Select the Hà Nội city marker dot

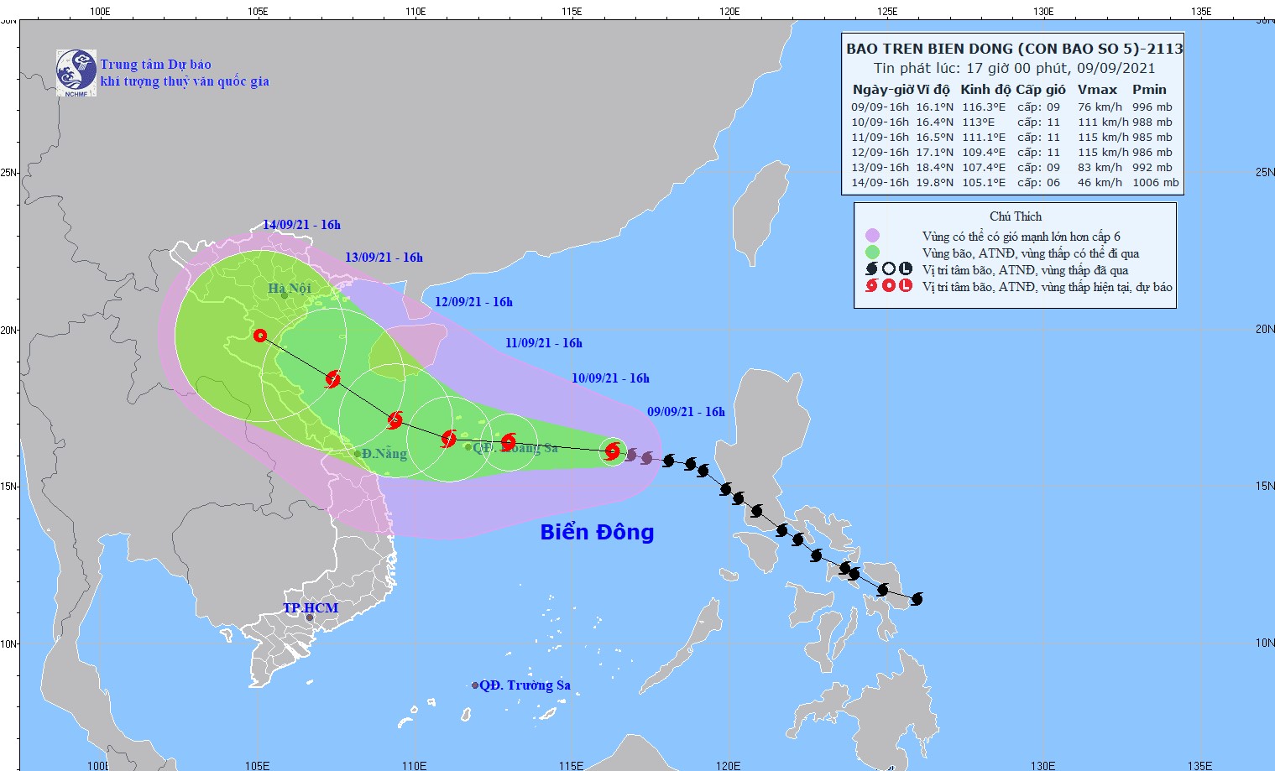coord(285,295)
